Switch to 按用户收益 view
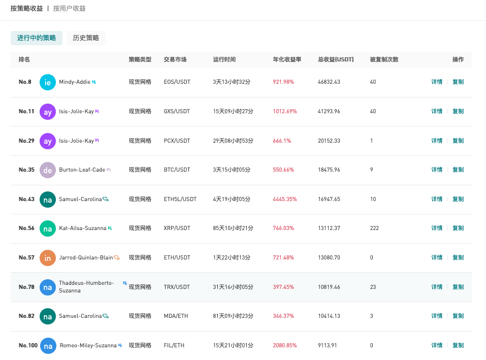486x360 pixels. pos(70,8)
